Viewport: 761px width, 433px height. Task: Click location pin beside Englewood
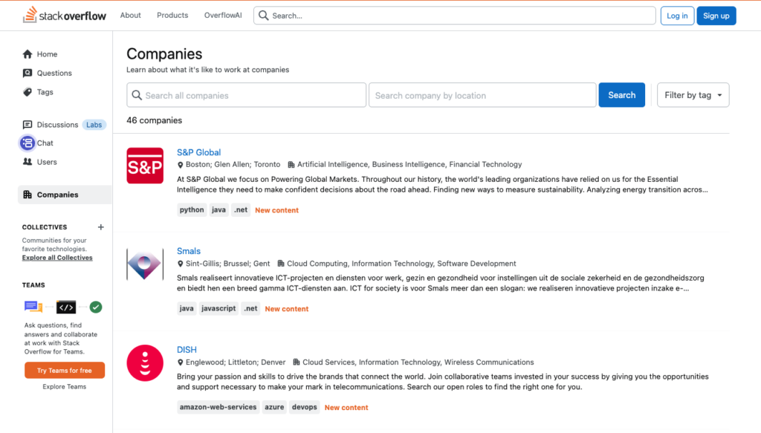coord(180,362)
